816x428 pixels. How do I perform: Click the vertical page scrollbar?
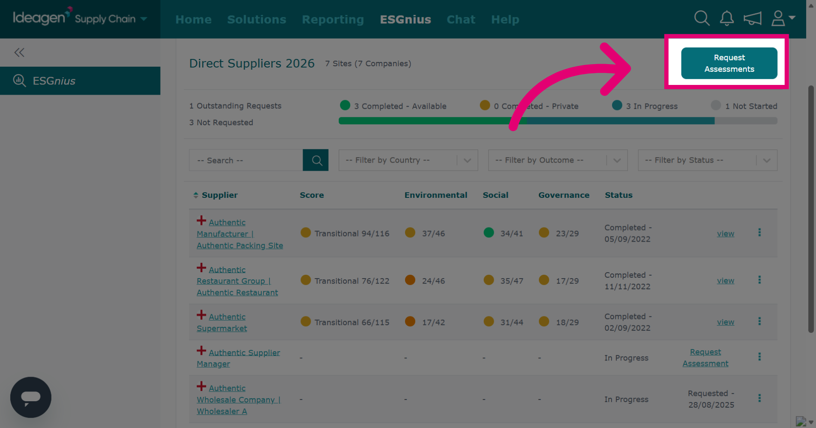pos(811,209)
